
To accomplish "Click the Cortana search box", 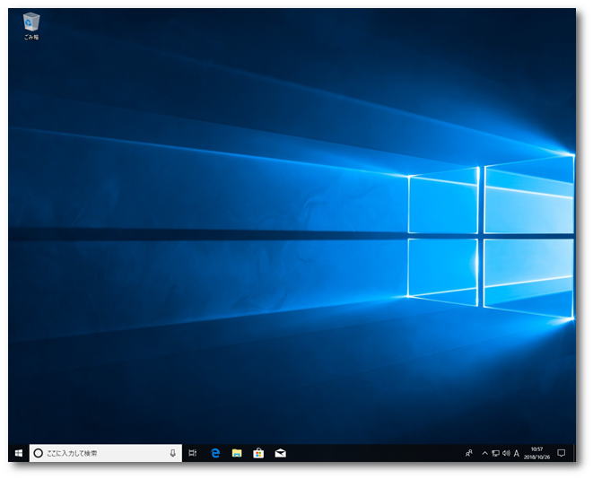I will coord(106,453).
